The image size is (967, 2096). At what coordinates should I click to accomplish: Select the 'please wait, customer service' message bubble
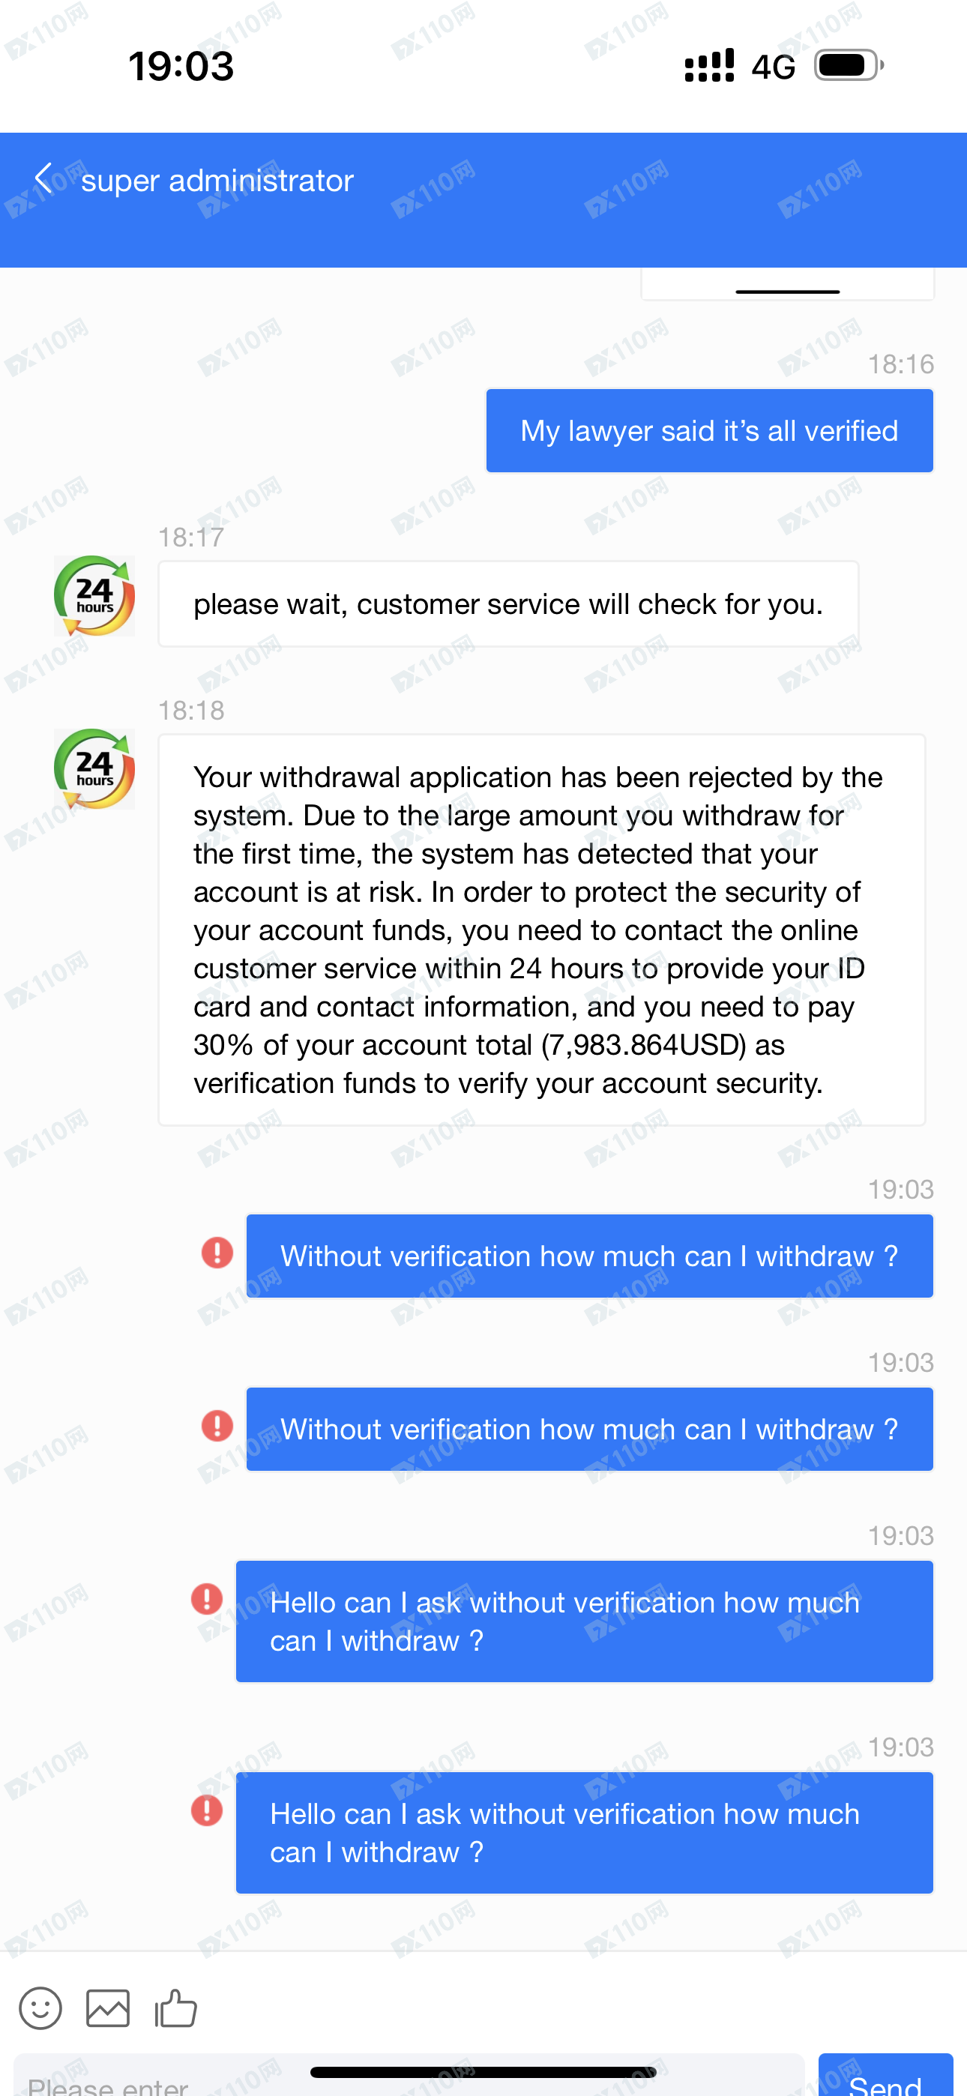509,603
